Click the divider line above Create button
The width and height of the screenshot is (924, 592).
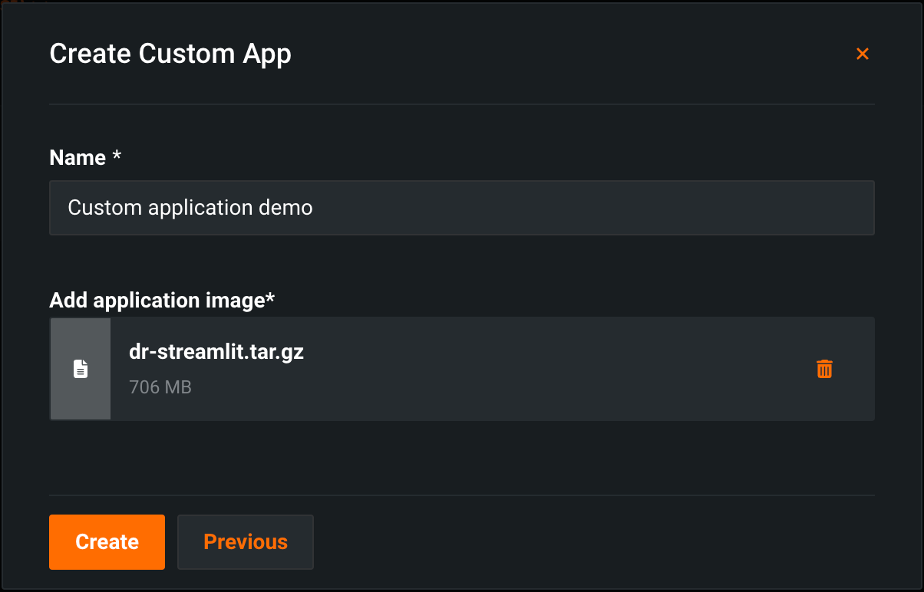[462, 495]
